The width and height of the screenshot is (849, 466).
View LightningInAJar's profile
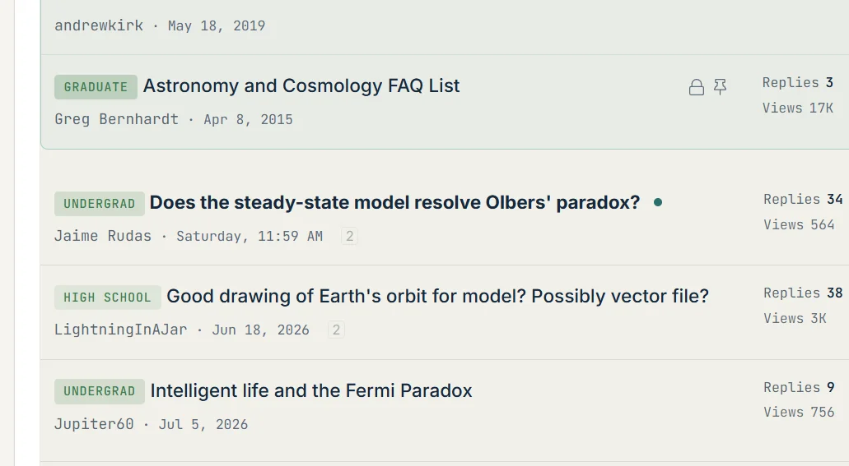pyautogui.click(x=121, y=330)
